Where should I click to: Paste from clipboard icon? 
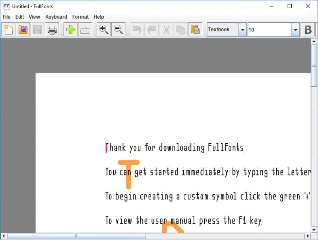click(195, 30)
